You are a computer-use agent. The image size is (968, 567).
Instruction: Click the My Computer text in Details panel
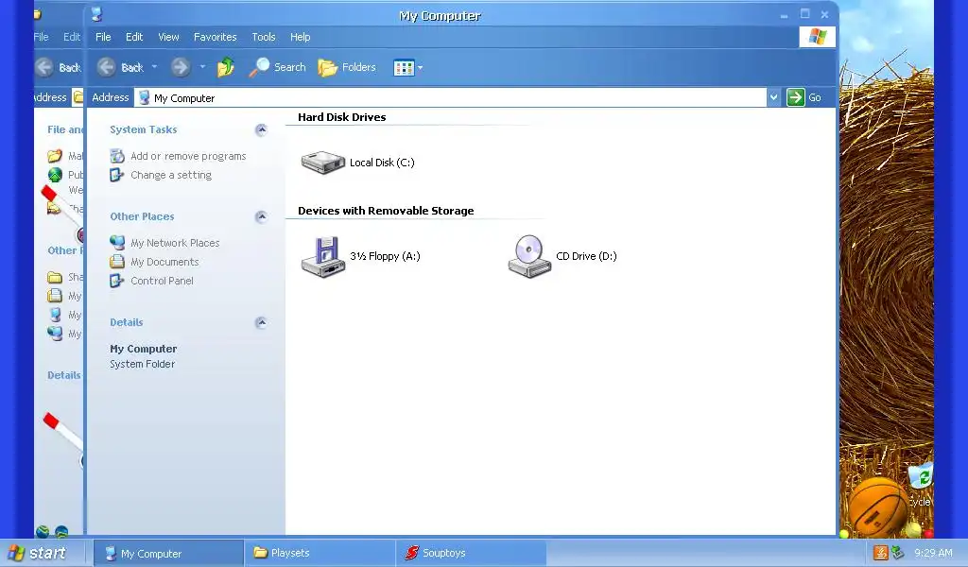point(144,350)
